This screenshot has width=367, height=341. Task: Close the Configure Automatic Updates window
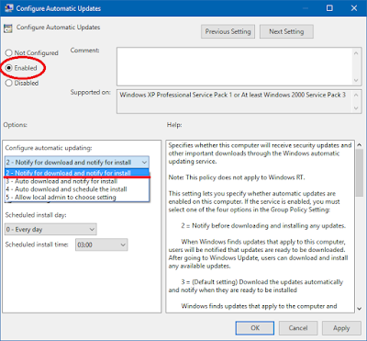354,8
